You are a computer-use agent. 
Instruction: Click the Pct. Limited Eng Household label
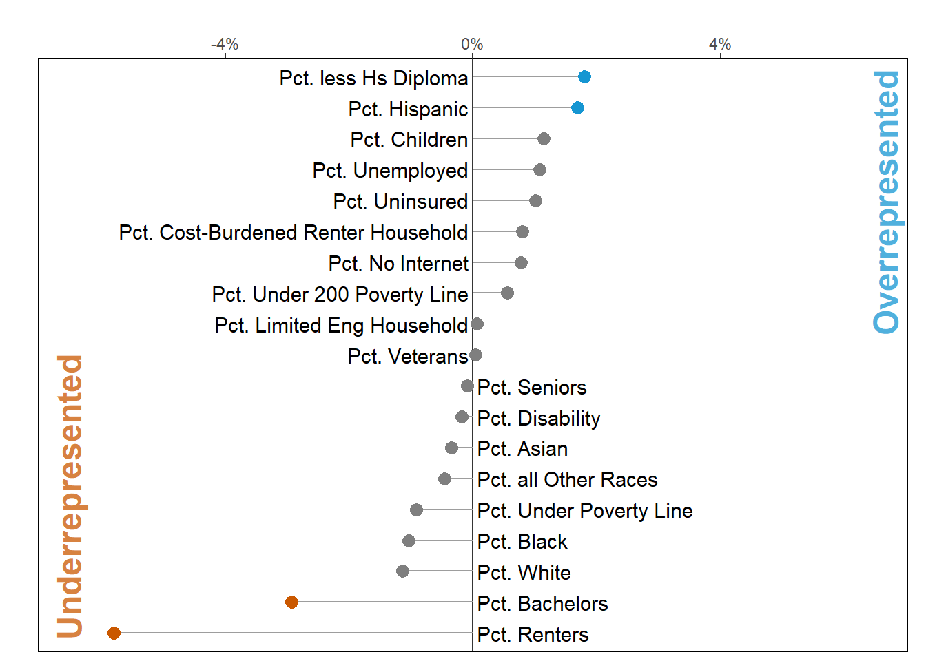tap(341, 326)
